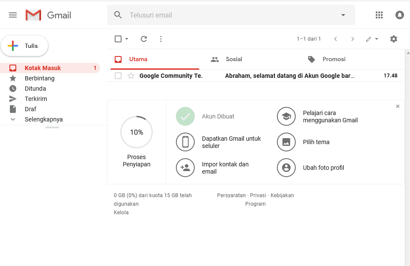The image size is (410, 266).
Task: Click Impor kontak dan email
Action: 225,168
